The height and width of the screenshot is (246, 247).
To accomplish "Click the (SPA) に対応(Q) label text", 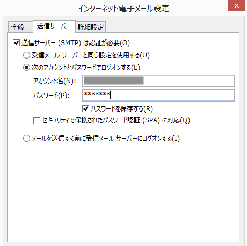I will 166,120.
